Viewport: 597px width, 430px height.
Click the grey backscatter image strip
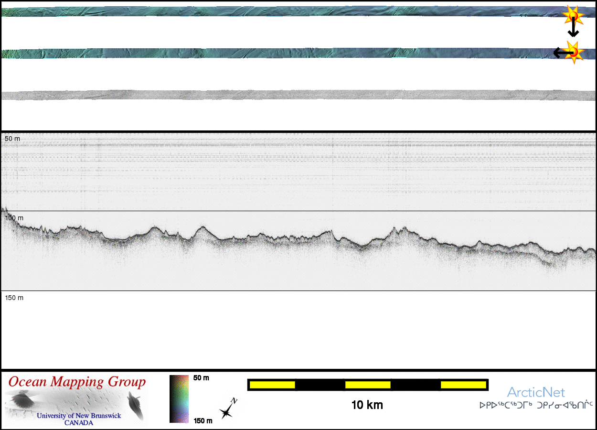click(x=298, y=95)
